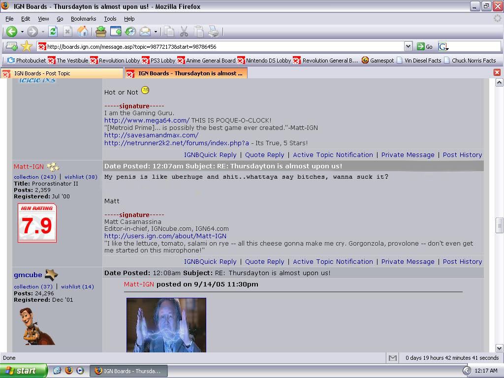Open the address bar history dropdown

click(408, 47)
